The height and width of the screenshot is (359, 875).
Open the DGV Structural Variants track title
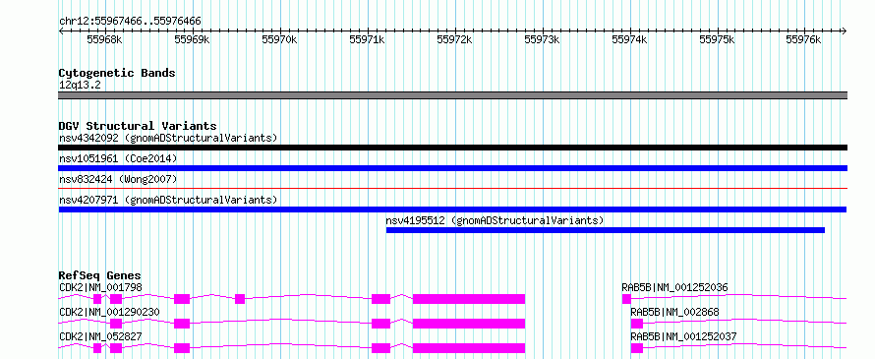point(138,126)
